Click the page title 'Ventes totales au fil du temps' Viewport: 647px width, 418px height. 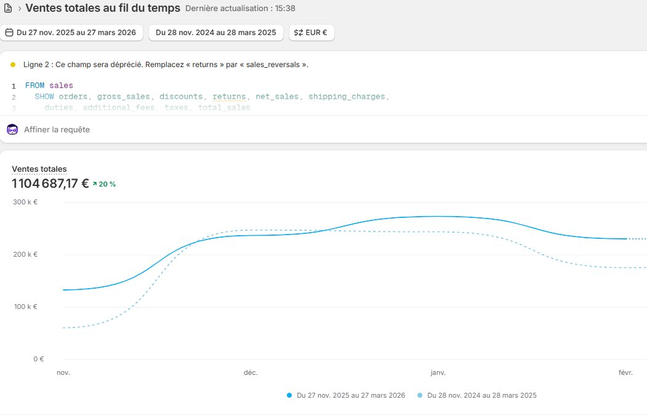tap(103, 8)
